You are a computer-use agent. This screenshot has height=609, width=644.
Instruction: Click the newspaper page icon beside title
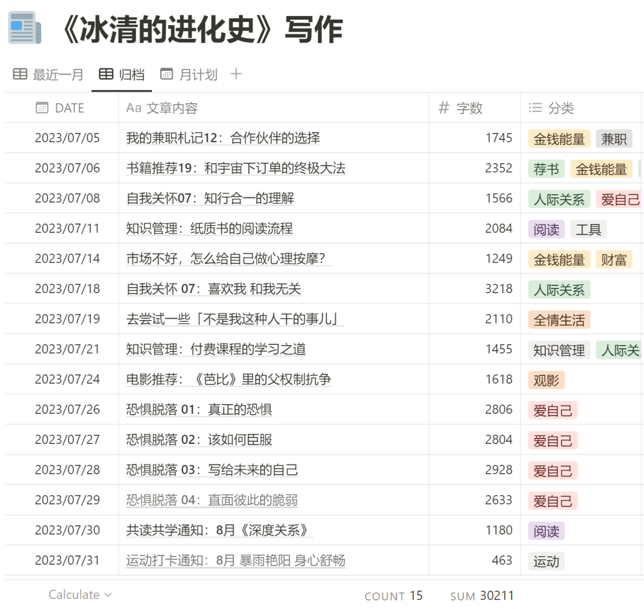click(24, 28)
